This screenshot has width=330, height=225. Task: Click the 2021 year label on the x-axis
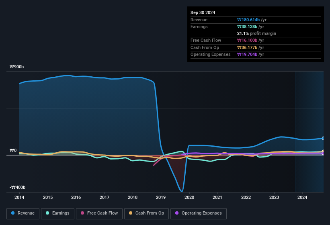coord(217,197)
